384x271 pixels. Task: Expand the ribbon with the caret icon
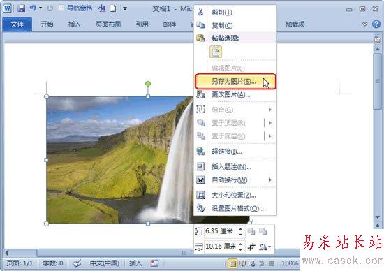[x=365, y=24]
